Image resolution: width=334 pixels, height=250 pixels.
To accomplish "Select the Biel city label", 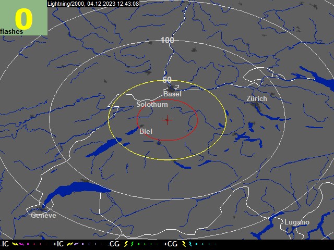I will (x=146, y=131).
